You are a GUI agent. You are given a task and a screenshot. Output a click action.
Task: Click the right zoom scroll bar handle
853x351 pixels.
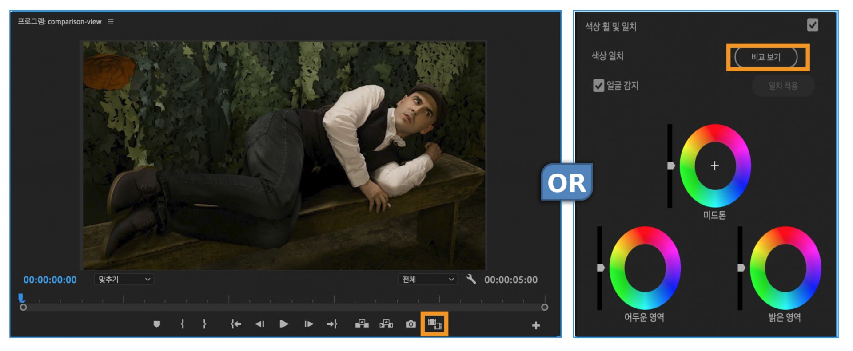point(545,307)
